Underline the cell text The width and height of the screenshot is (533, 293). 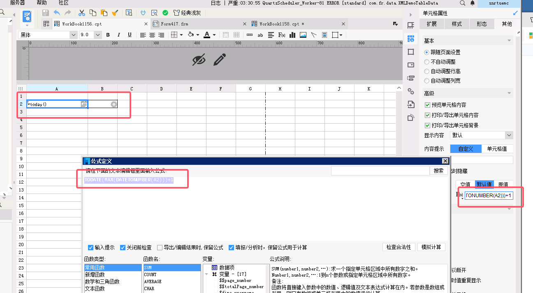coord(130,35)
